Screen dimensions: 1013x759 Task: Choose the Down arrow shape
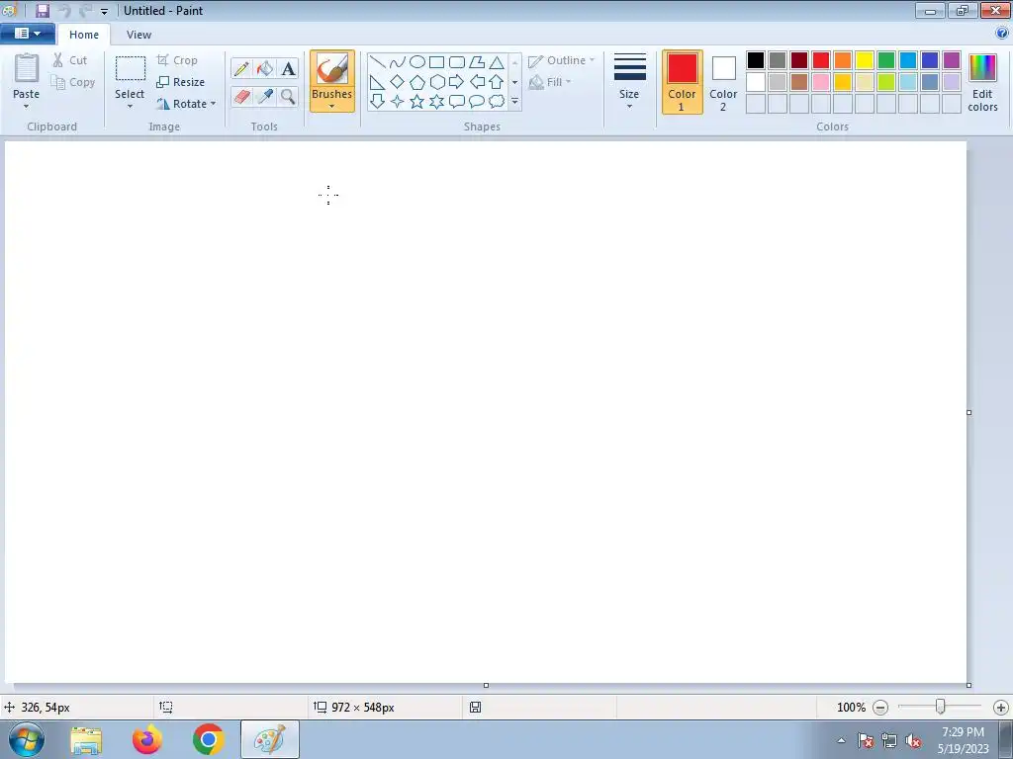377,102
